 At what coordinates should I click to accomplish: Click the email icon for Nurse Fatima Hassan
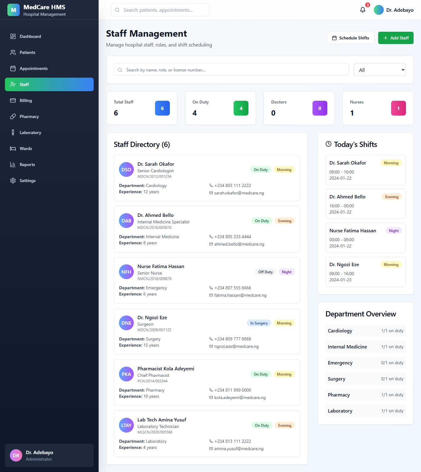tap(211, 295)
